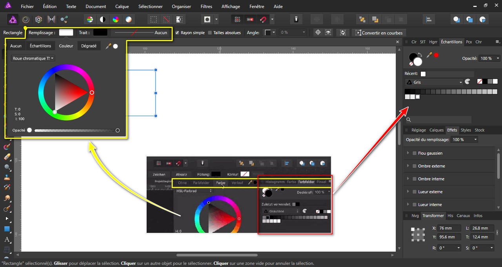Click the swap fill and stroke arrows
The height and width of the screenshot is (267, 502).
(x=421, y=54)
